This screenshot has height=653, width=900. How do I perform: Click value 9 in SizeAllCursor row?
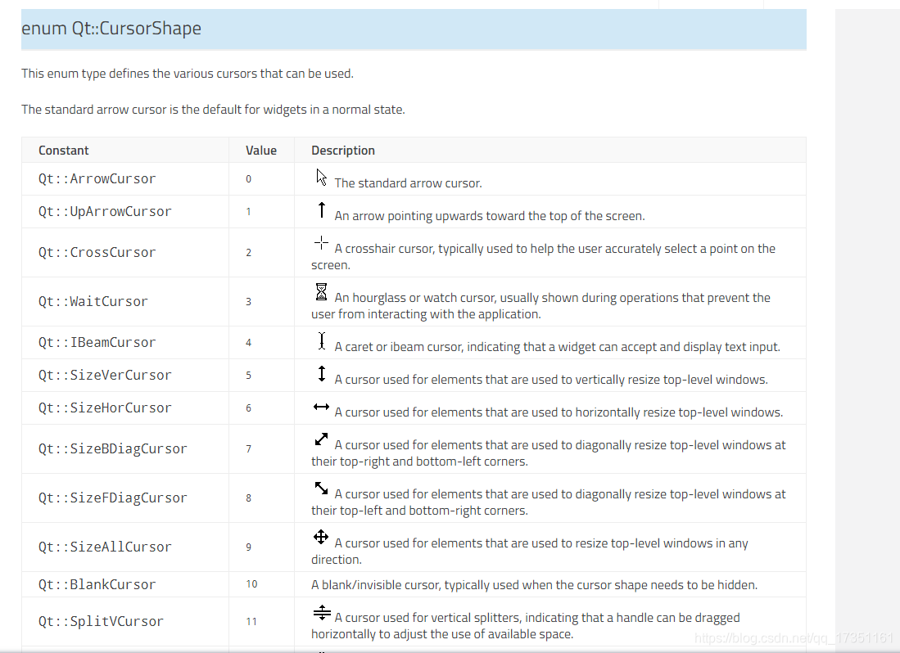(248, 547)
